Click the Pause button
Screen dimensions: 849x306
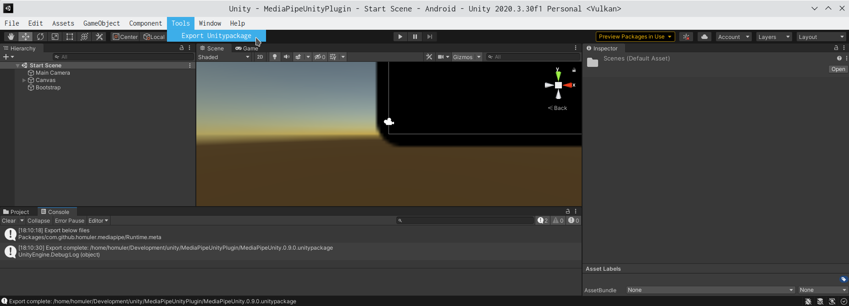(x=415, y=37)
